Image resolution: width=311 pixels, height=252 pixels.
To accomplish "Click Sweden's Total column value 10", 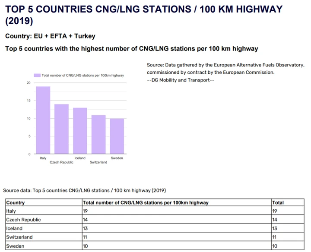I will [288, 246].
